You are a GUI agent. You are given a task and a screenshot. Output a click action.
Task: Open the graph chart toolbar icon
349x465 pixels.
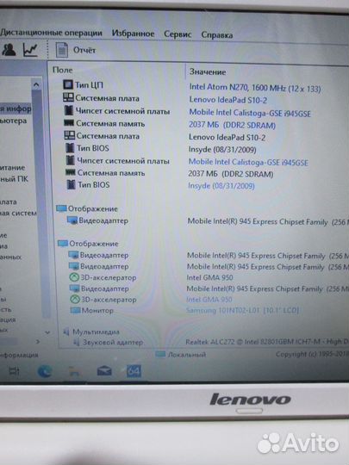point(30,50)
